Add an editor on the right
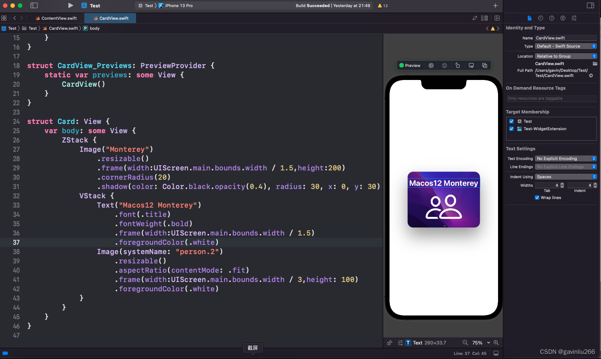The height and width of the screenshot is (359, 601). (497, 18)
